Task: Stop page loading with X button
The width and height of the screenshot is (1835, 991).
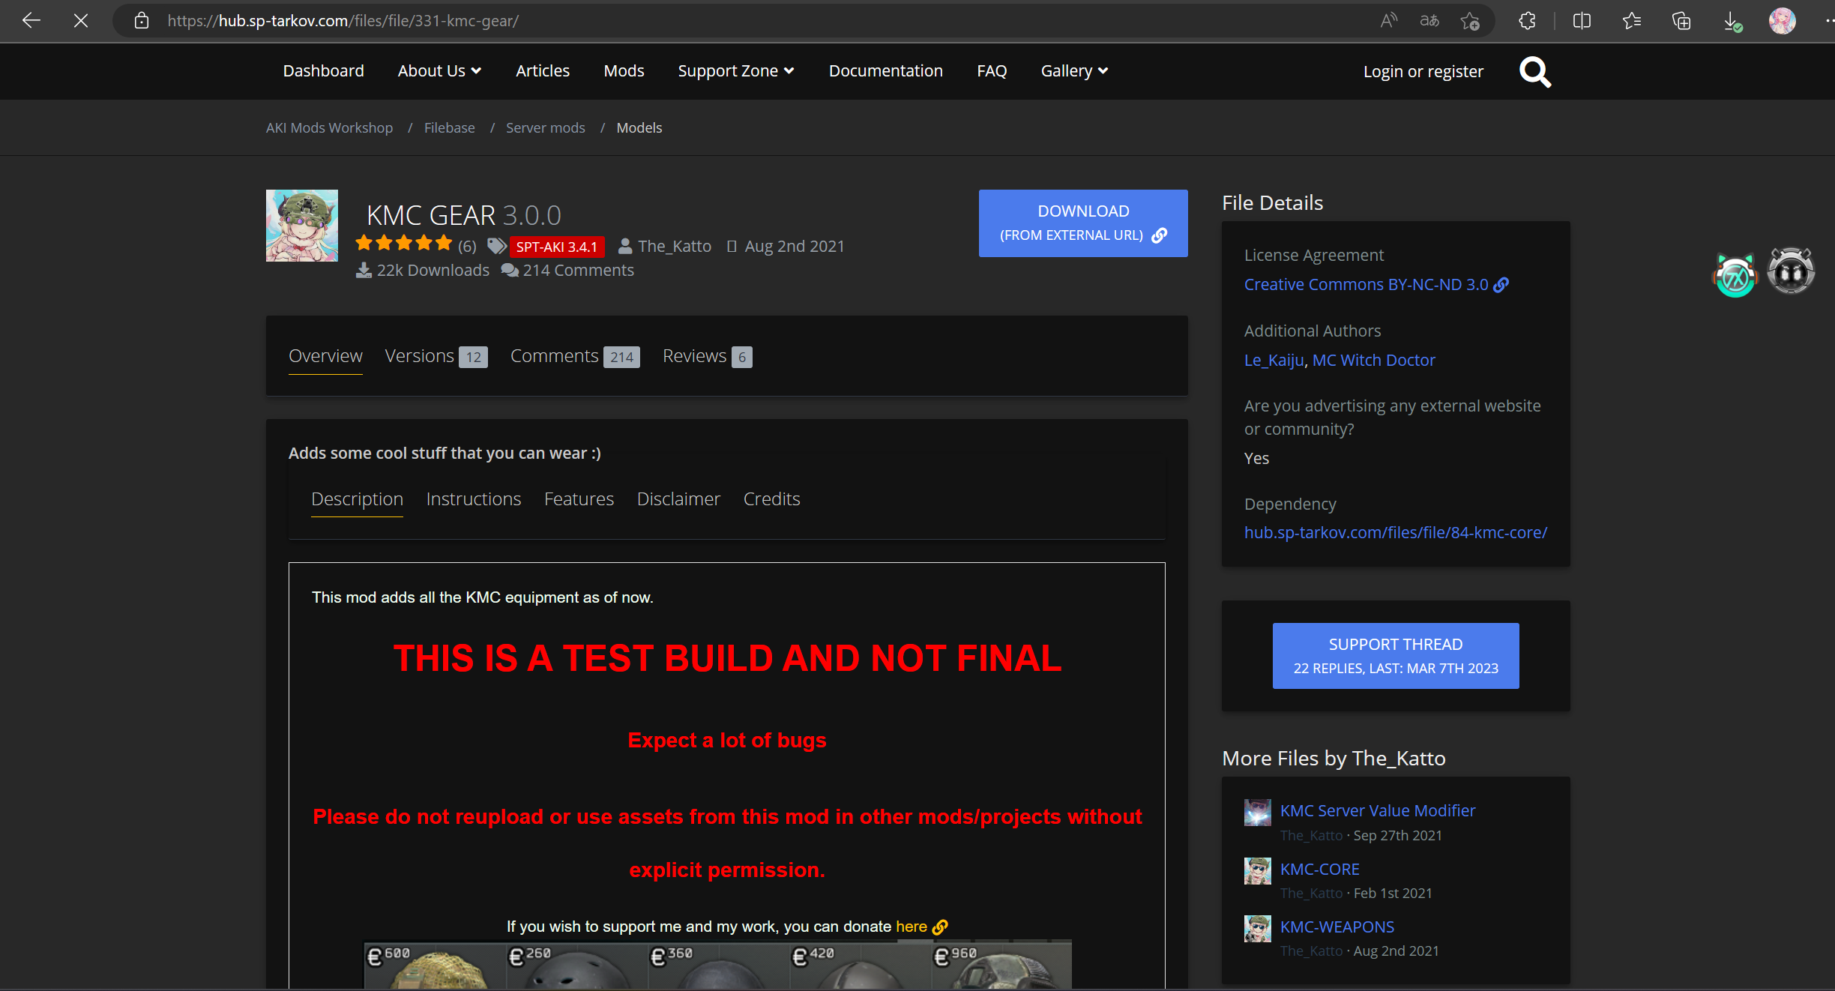Action: click(81, 21)
